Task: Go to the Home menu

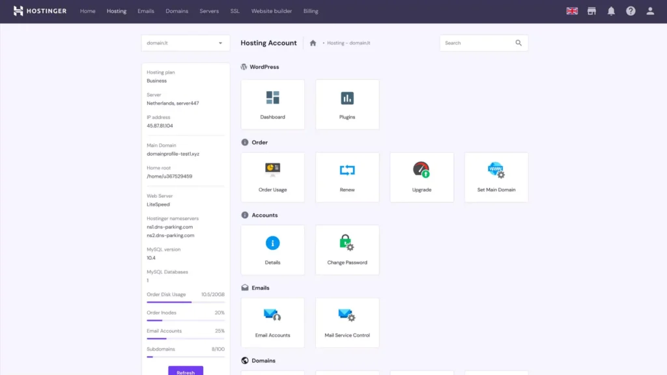Action: [88, 11]
